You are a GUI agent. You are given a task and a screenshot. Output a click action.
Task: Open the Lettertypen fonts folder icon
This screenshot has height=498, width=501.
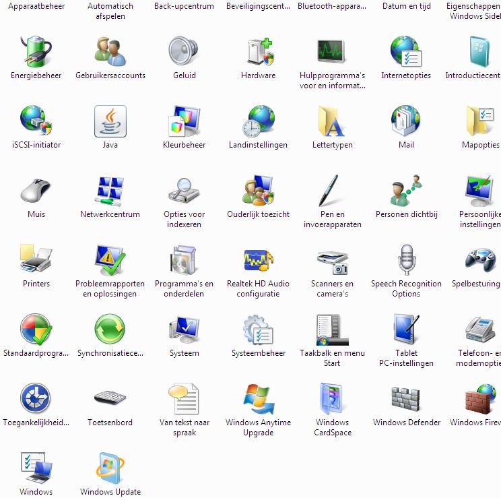332,121
